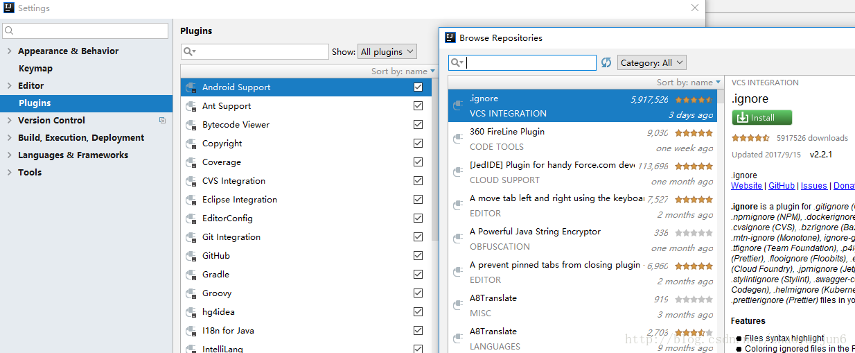The height and width of the screenshot is (353, 855).
Task: Click the Copyright plugin icon
Action: pos(191,144)
